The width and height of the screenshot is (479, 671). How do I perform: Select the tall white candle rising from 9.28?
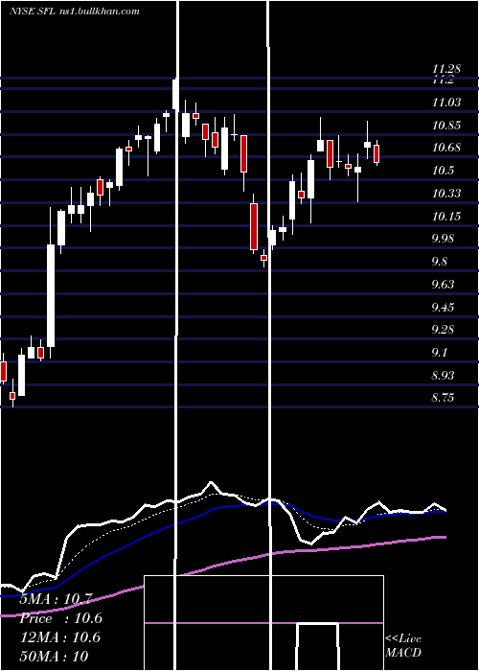coord(51,295)
